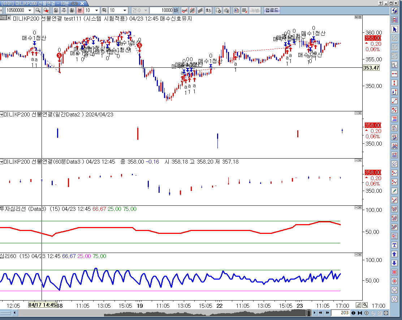402x320 pixels.
Task: Toggle the 틱 (tick) period button
Action: pyautogui.click(x=104, y=10)
